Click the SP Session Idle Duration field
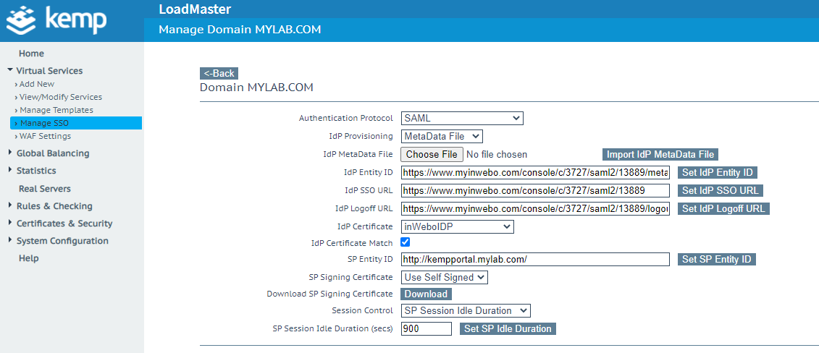819x353 pixels. (426, 328)
